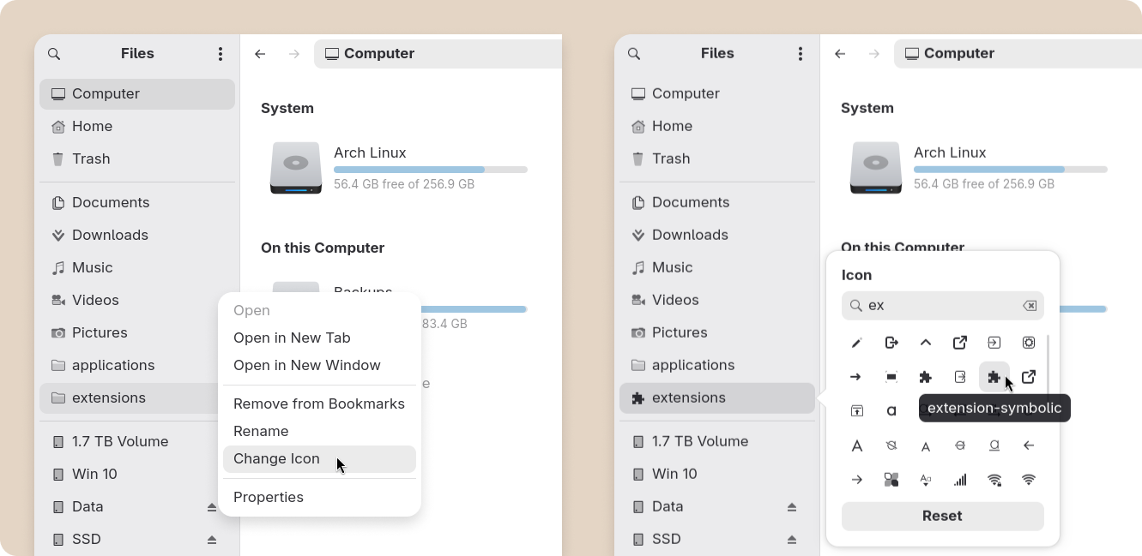Open Documents in the left window sidebar

click(x=137, y=203)
